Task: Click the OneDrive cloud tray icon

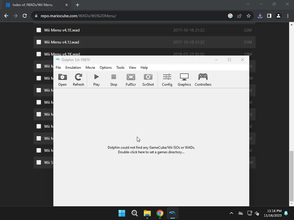Action: [x=241, y=213]
